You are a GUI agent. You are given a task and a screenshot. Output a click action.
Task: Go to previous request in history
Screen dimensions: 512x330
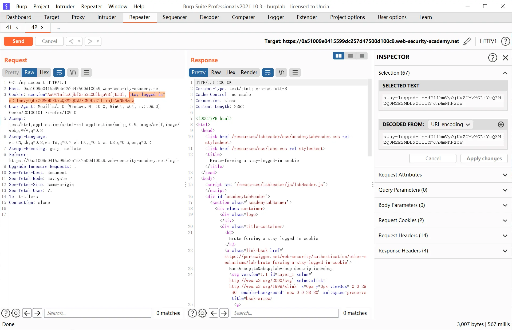pos(71,41)
